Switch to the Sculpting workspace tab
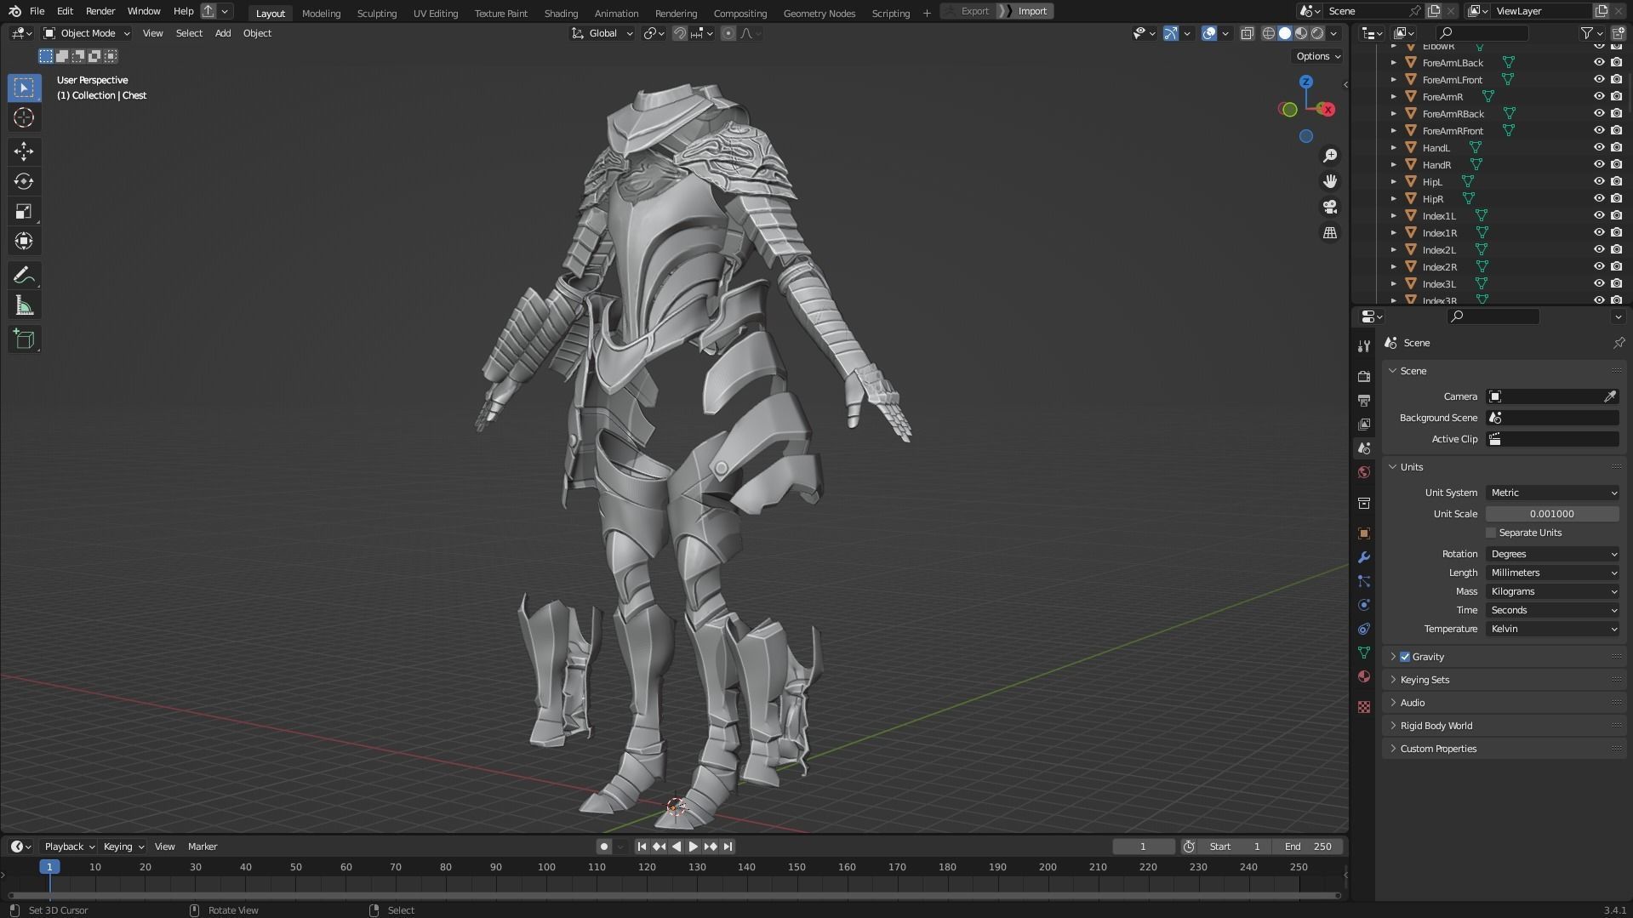Screen dimensions: 1633x918 pos(376,13)
